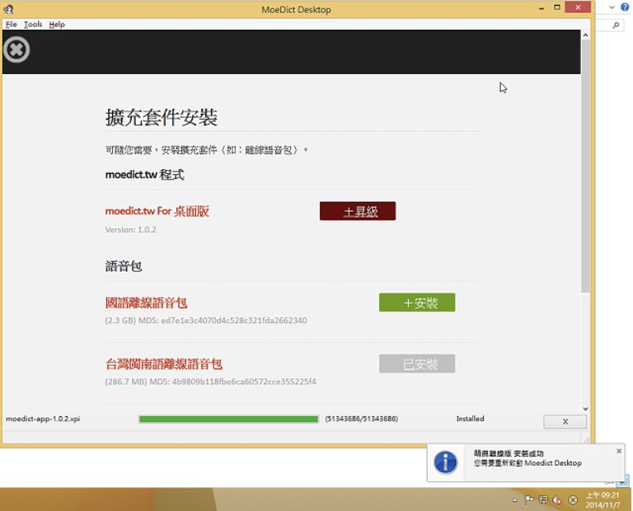
Task: Click the circled X close icon in dark header
Action: pos(16,49)
